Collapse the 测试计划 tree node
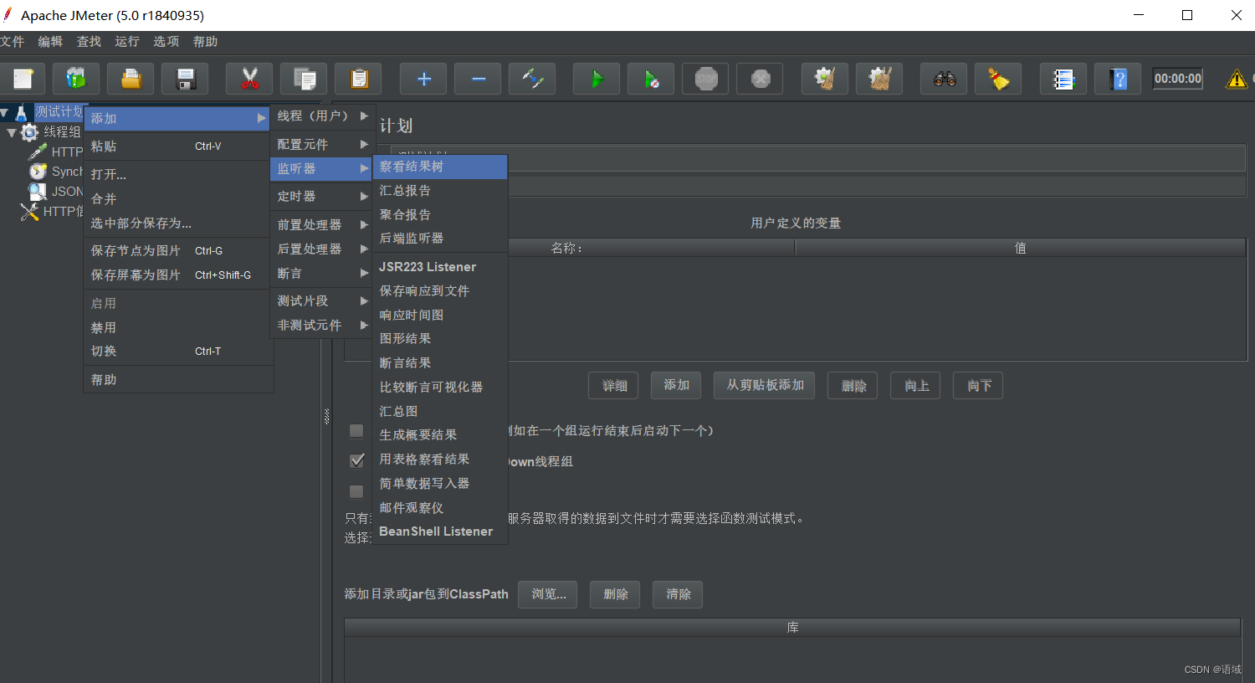This screenshot has height=683, width=1255. pyautogui.click(x=5, y=112)
